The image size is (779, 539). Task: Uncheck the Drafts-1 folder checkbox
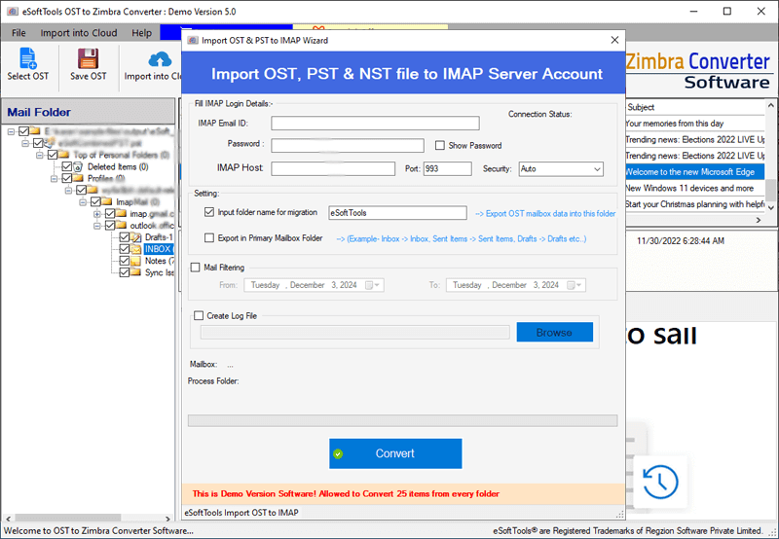pyautogui.click(x=125, y=237)
